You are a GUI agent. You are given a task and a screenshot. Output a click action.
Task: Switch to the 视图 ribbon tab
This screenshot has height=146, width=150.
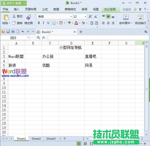point(96,9)
